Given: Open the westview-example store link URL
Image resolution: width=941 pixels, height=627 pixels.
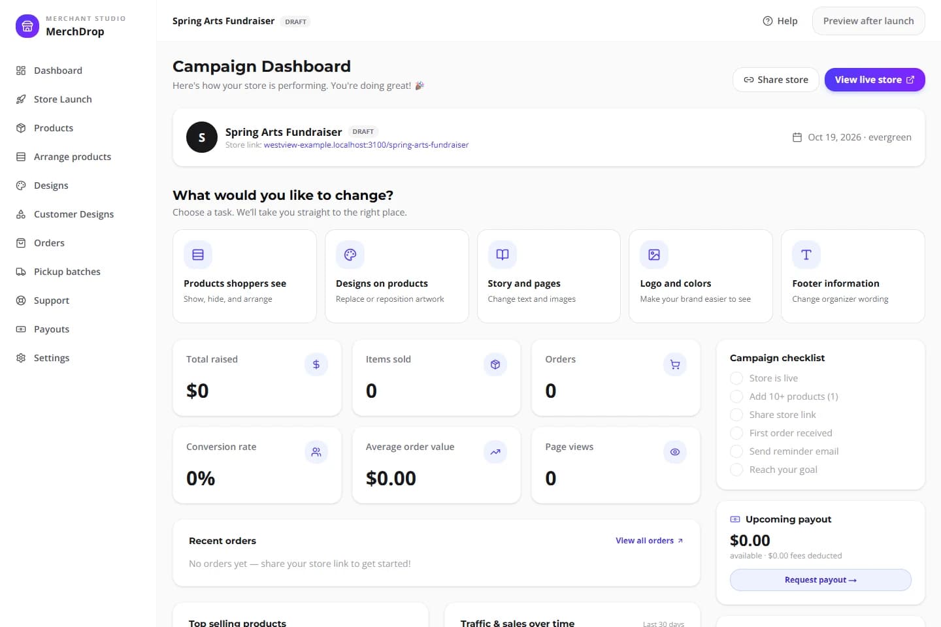Looking at the screenshot, I should [x=366, y=145].
